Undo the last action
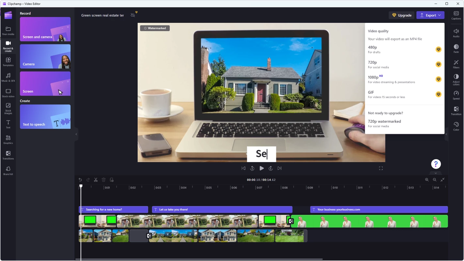 pyautogui.click(x=80, y=180)
